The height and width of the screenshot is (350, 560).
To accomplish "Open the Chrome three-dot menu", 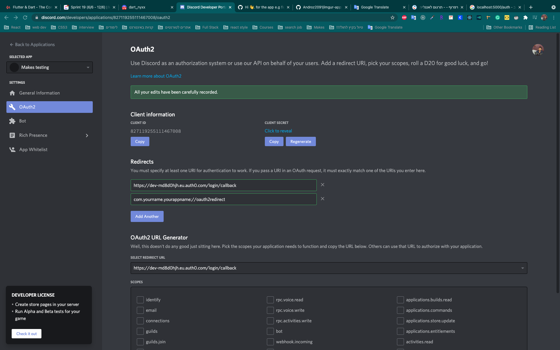I will [x=554, y=17].
